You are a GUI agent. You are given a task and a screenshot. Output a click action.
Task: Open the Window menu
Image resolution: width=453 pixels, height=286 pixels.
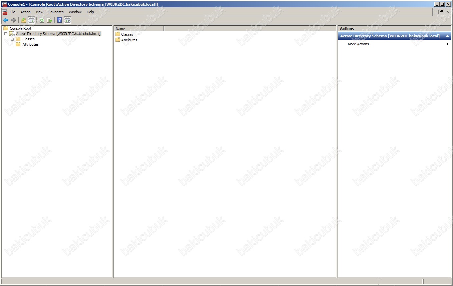coord(75,12)
